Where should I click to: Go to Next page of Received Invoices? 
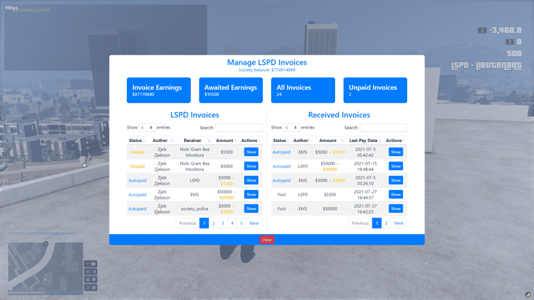(x=398, y=223)
